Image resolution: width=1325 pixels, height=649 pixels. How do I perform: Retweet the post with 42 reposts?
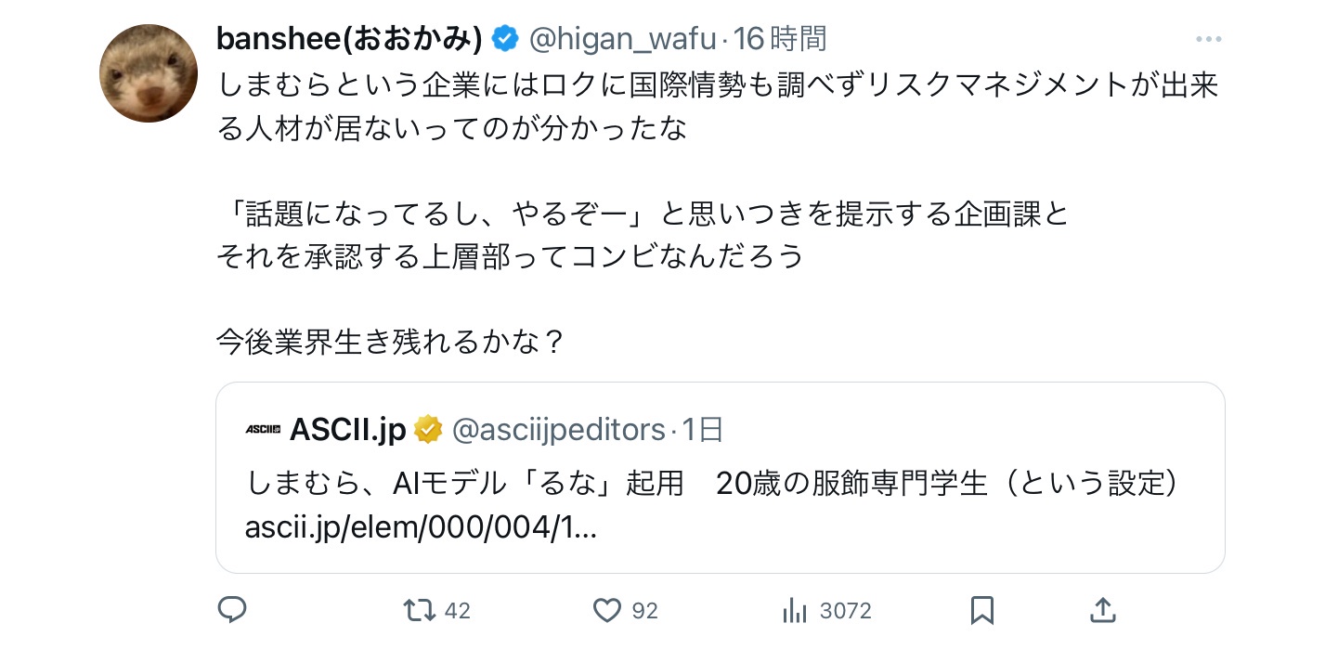[420, 610]
